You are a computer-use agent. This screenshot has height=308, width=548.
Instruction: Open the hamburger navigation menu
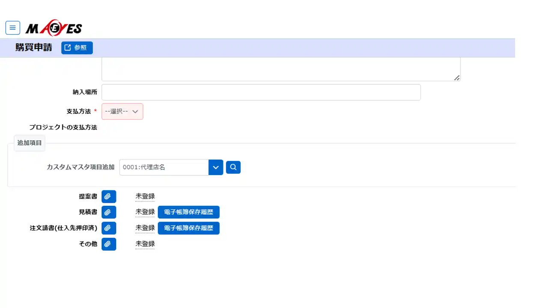pyautogui.click(x=13, y=28)
